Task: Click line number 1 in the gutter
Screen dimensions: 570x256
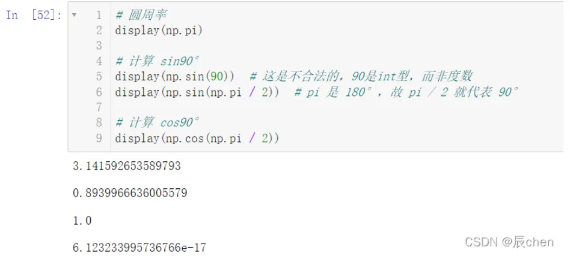Action: point(99,15)
